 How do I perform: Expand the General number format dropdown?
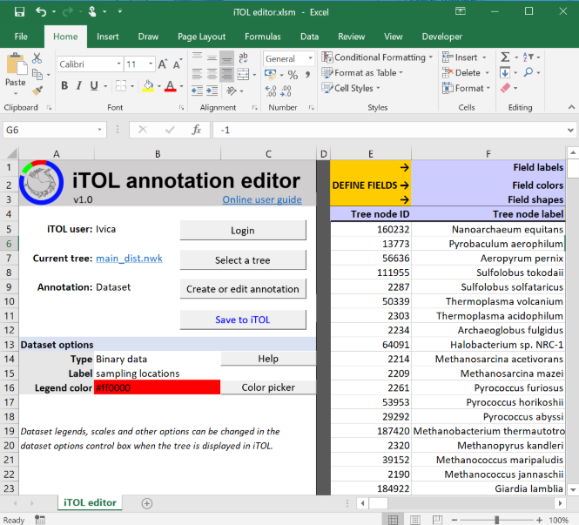pyautogui.click(x=308, y=58)
